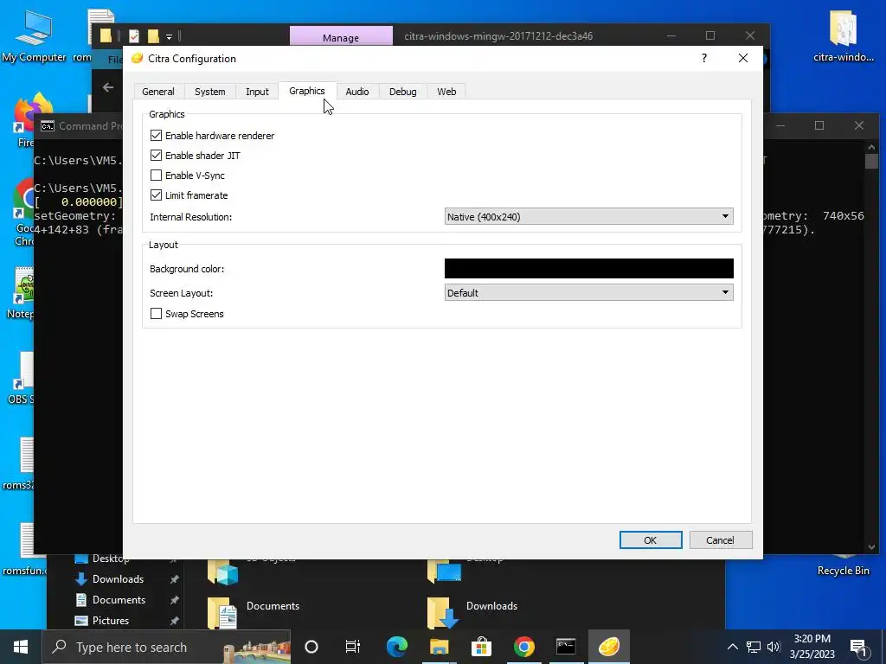Open network status tray icon

pyautogui.click(x=754, y=647)
